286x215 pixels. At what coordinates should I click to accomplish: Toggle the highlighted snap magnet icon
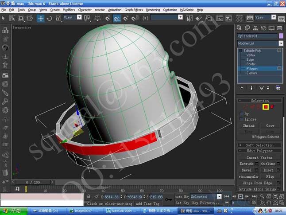point(117,19)
